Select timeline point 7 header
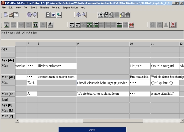The width and height of the screenshot is (184, 132). click(x=32, y=44)
